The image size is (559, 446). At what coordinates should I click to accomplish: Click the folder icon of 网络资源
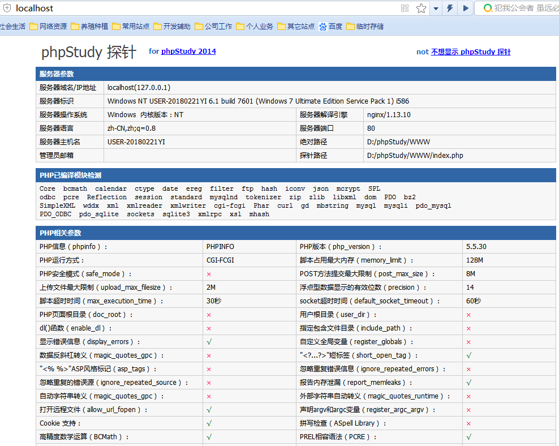point(35,26)
